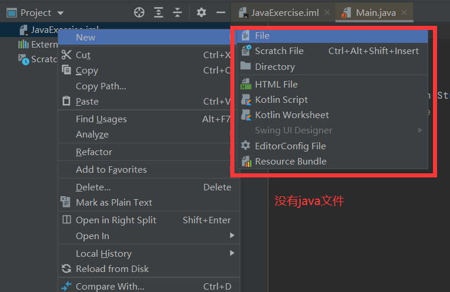Click the Scratches and Consoles icon
The height and width of the screenshot is (292, 450).
24,59
